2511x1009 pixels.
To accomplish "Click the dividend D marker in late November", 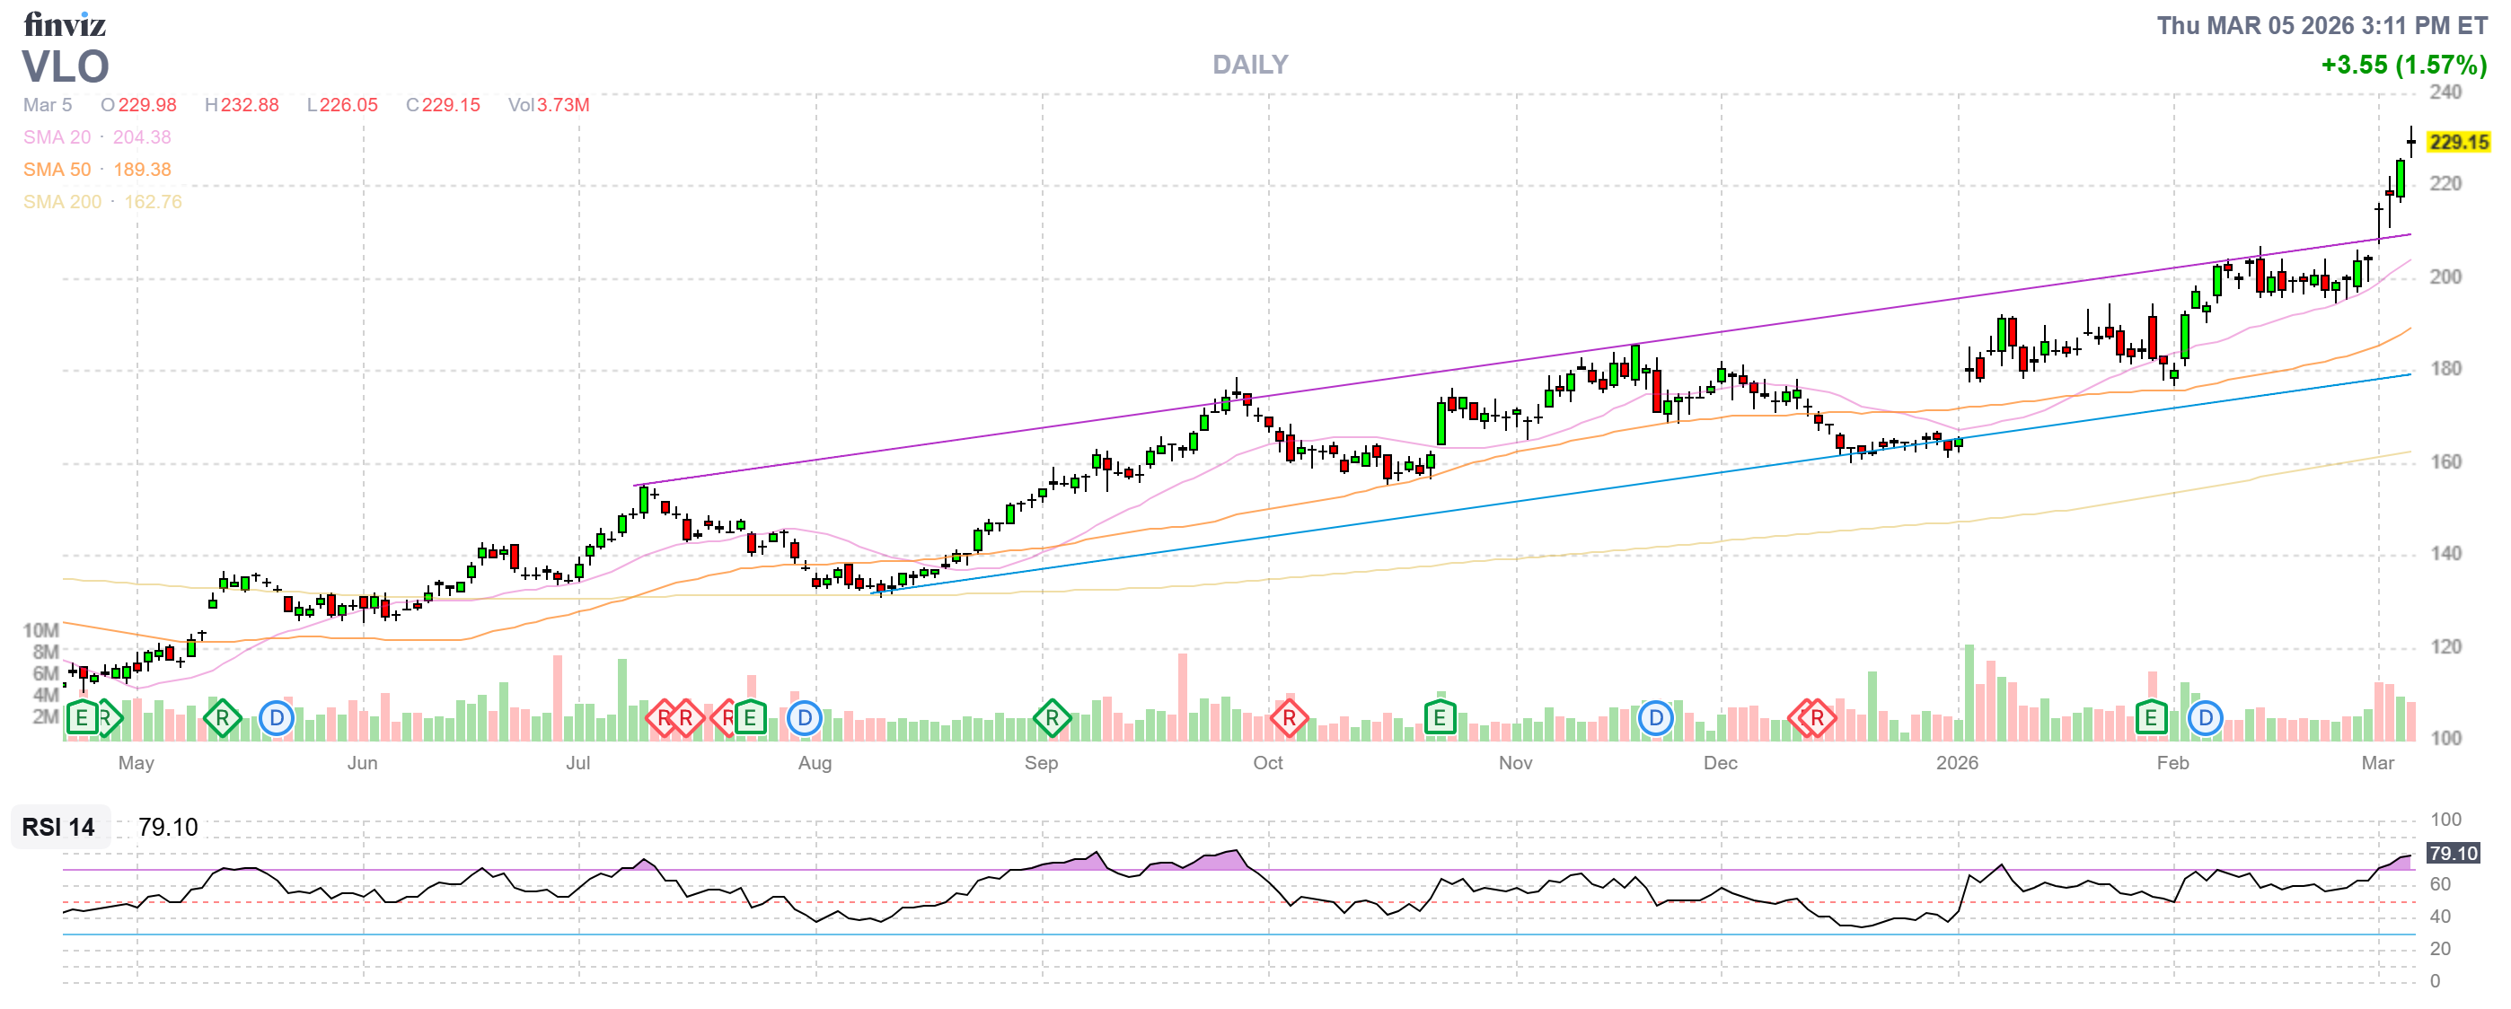I will [x=1655, y=720].
